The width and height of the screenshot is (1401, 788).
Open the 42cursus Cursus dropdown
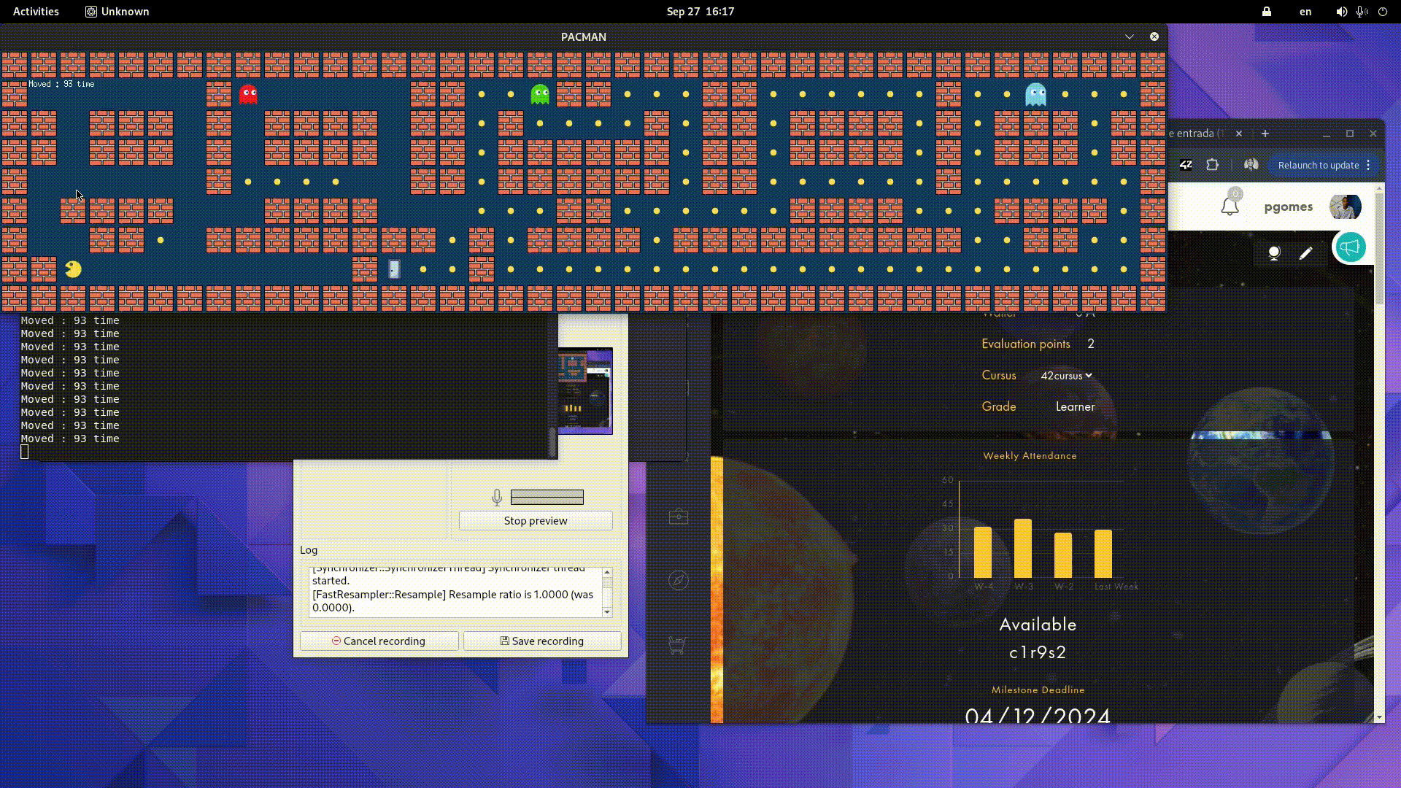click(x=1066, y=376)
